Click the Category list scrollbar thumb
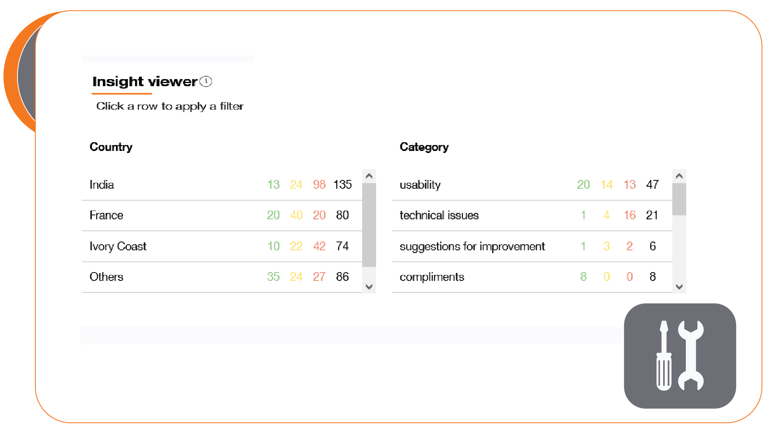770x435 pixels. click(679, 199)
